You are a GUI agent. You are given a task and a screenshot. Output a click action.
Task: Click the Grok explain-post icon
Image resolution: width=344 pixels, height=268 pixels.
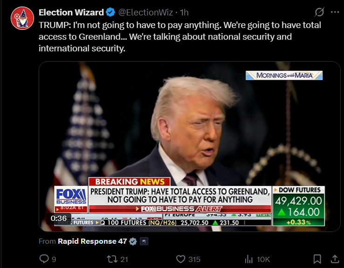319,12
